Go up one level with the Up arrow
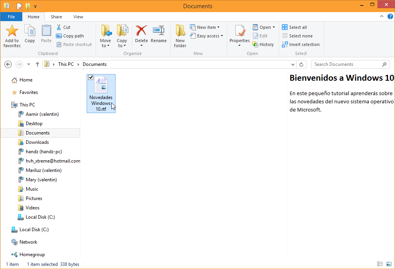This screenshot has width=395, height=269. coord(37,64)
